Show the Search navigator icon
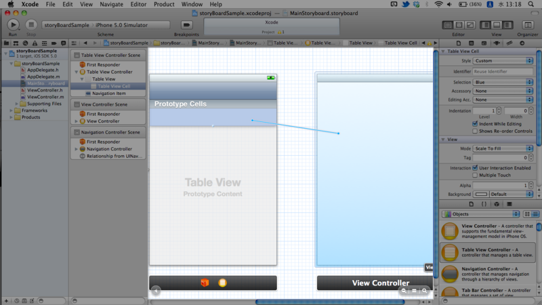The image size is (542, 305). point(25,43)
